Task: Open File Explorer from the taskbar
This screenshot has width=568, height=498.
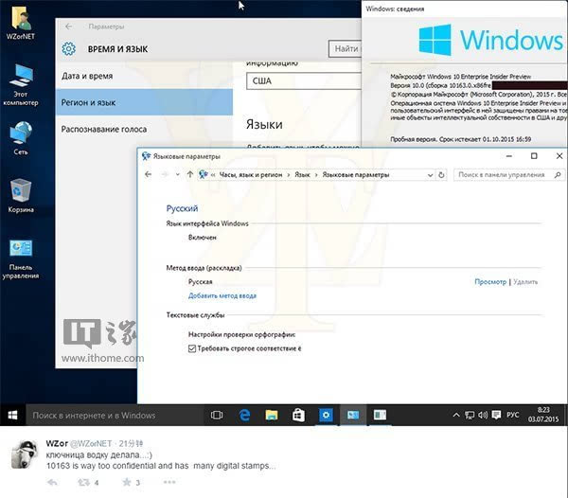Action: tap(271, 415)
